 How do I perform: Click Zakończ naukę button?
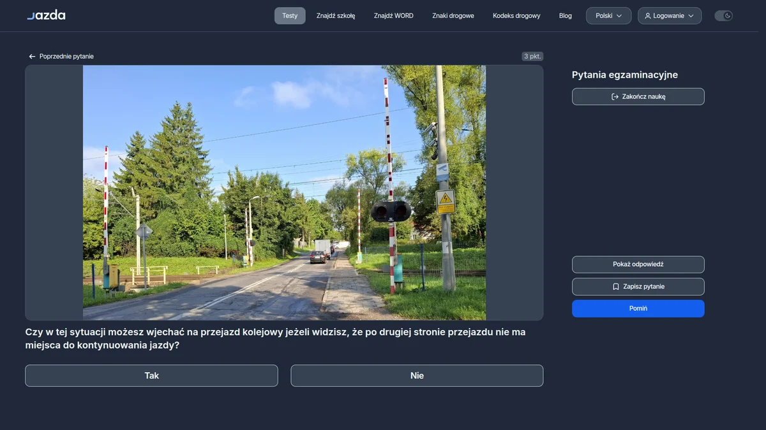coord(638,97)
